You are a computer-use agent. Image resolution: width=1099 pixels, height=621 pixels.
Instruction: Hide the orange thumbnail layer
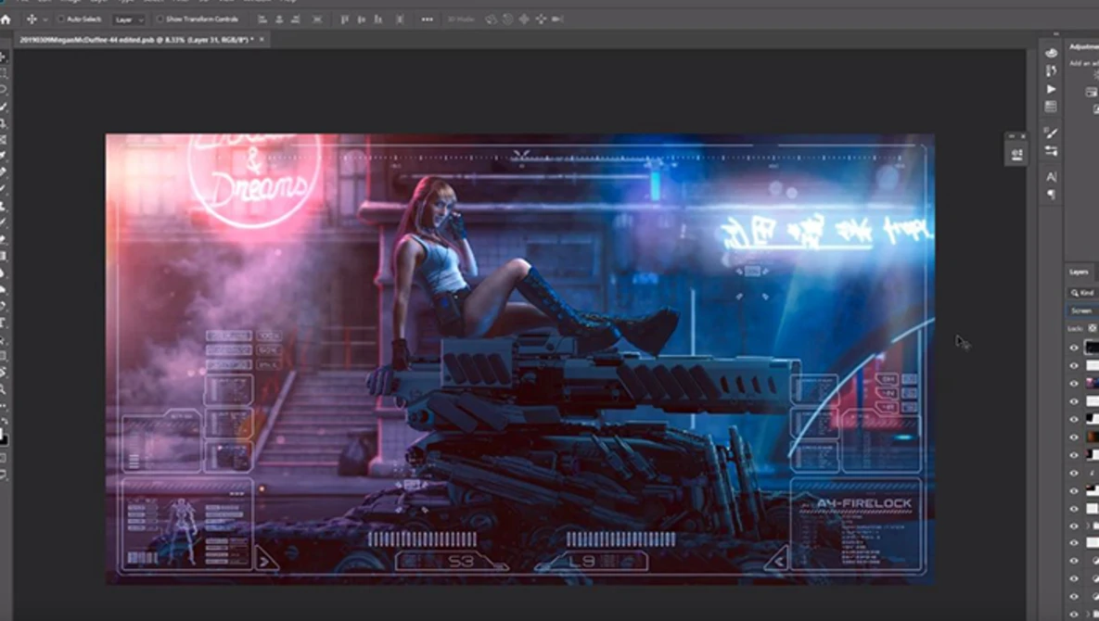pos(1074,437)
